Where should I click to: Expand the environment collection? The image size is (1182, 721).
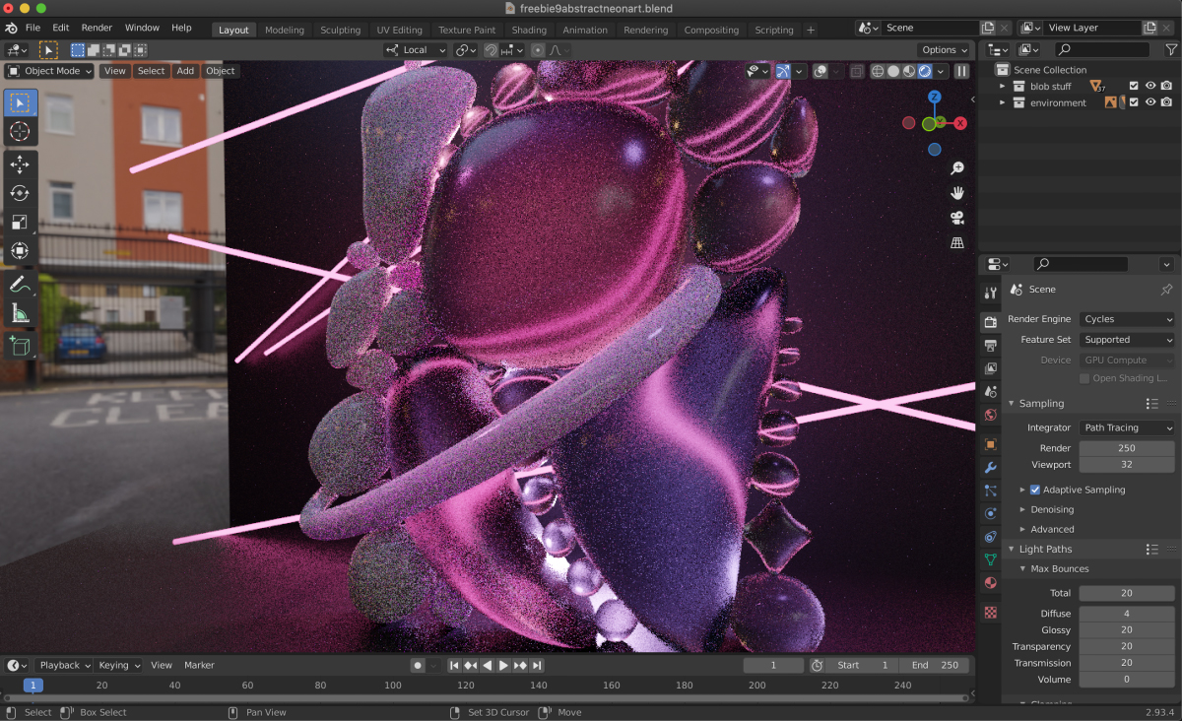click(1003, 102)
